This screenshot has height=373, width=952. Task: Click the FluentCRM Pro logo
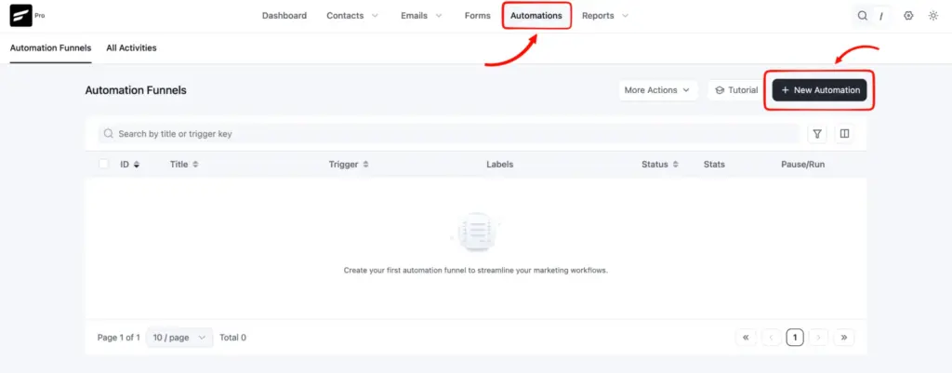point(27,16)
